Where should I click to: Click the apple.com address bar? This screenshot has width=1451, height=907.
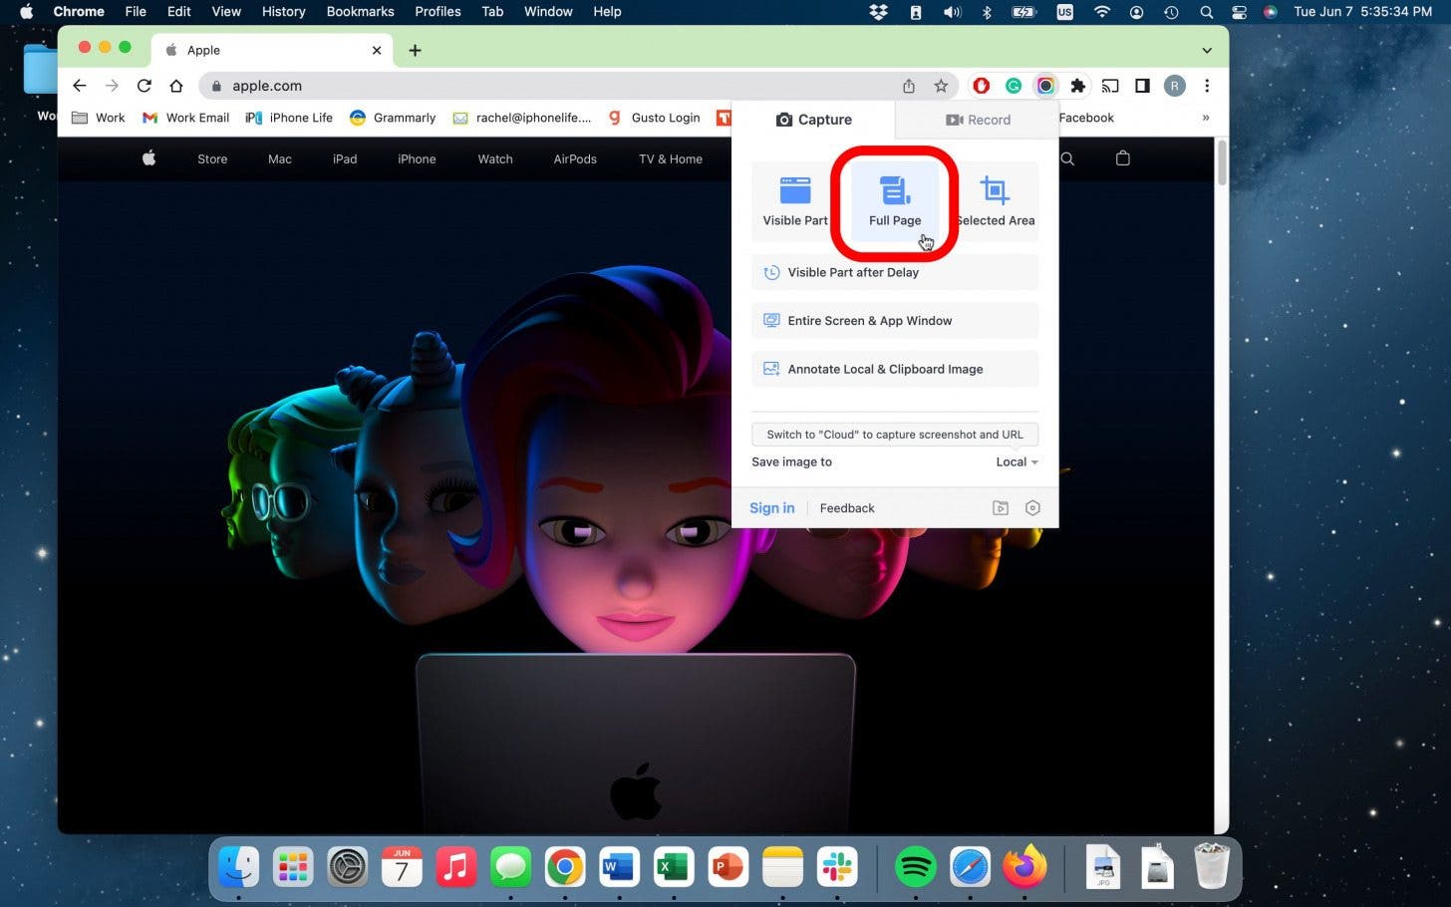pyautogui.click(x=266, y=86)
